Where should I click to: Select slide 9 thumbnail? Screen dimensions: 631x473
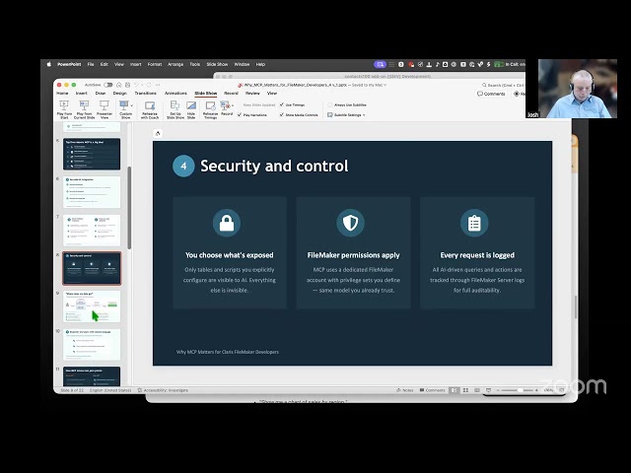tap(92, 306)
